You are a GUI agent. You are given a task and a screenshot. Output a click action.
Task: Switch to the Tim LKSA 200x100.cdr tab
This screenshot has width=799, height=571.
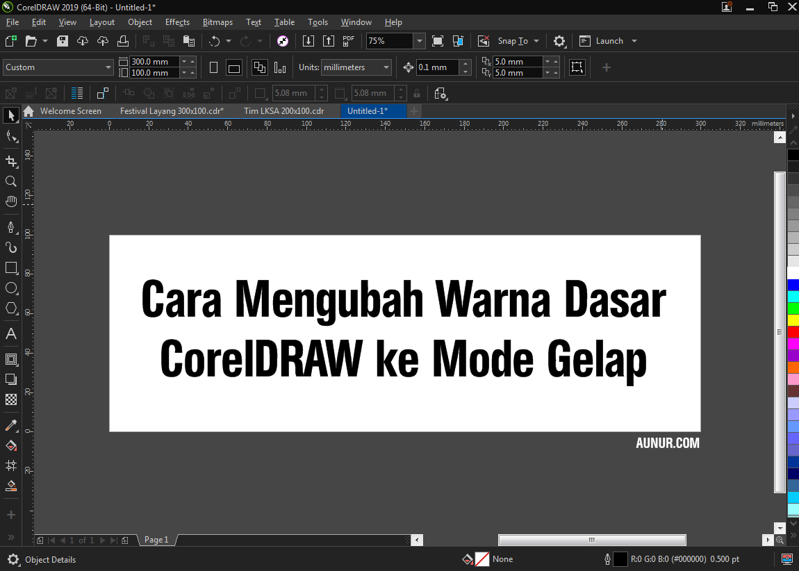click(285, 110)
